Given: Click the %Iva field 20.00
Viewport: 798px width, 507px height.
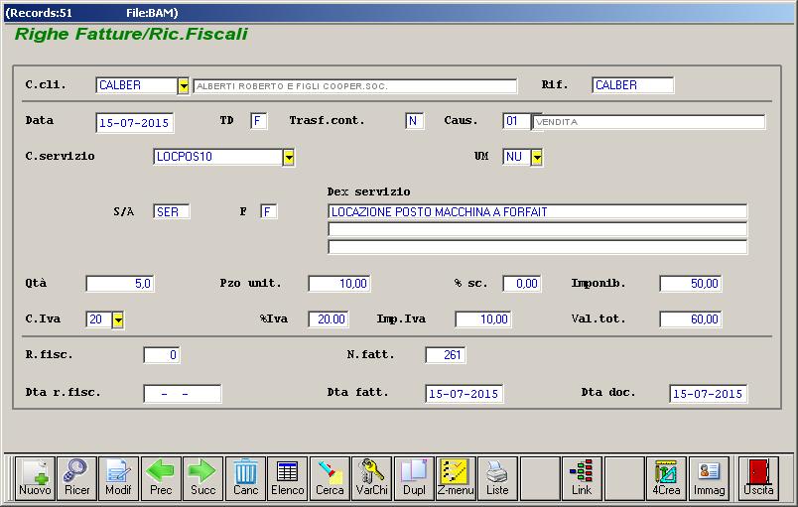Looking at the screenshot, I should tap(329, 319).
